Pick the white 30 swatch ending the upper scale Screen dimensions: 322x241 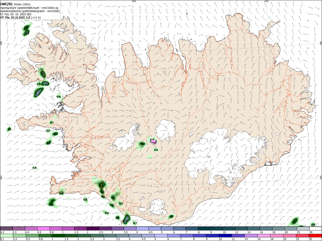[315, 228]
